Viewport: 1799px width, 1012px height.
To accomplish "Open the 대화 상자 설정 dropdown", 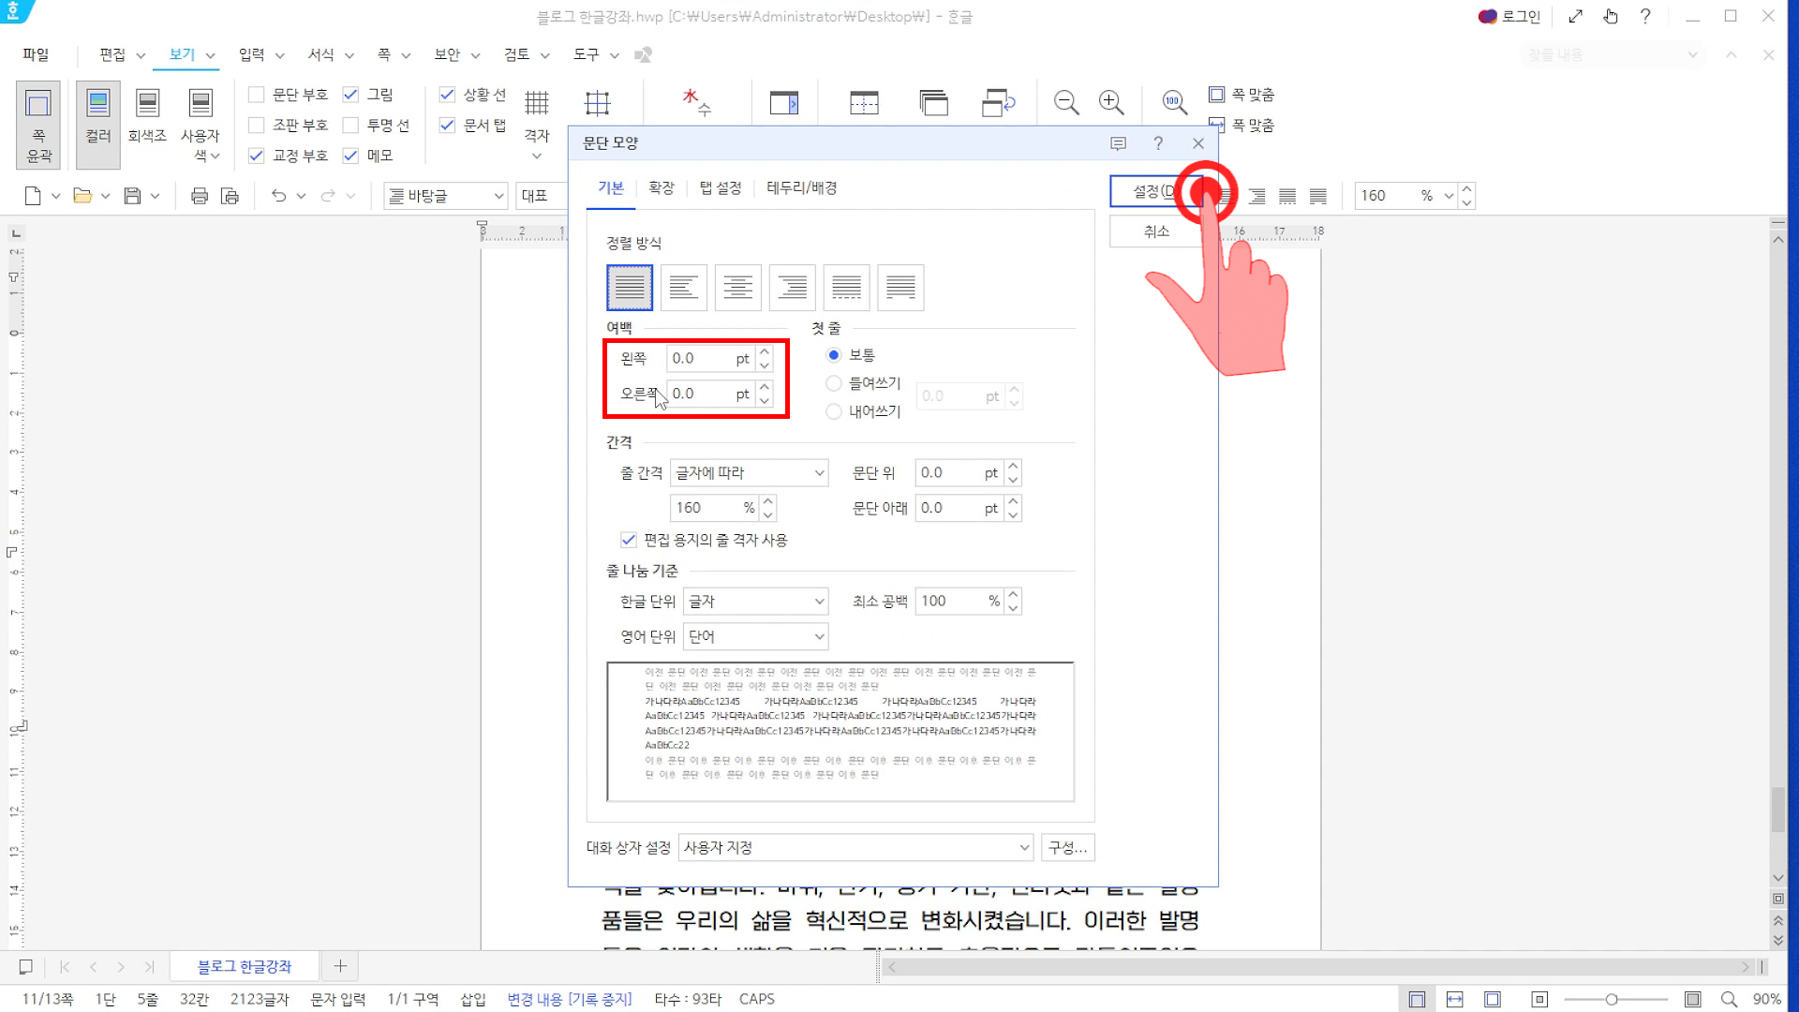I will click(855, 848).
